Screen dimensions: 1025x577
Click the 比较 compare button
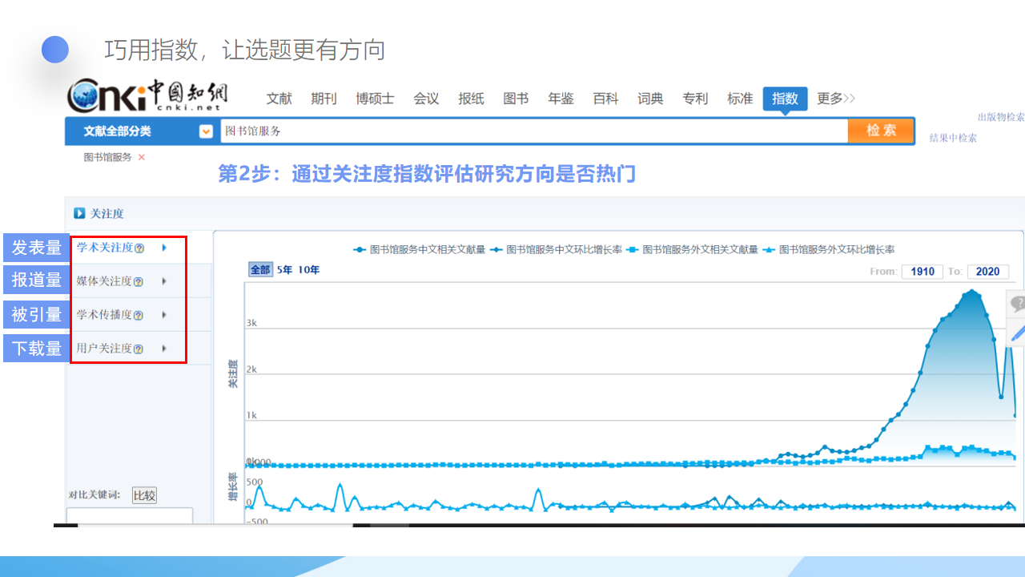pos(144,495)
